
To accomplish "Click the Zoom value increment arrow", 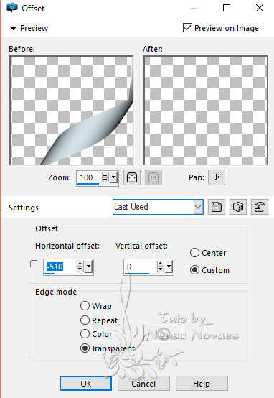I will 105,175.
